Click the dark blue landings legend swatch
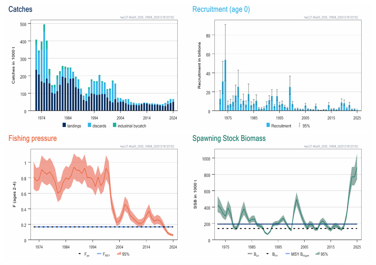Screen dimensions: 376x265 pos(64,125)
